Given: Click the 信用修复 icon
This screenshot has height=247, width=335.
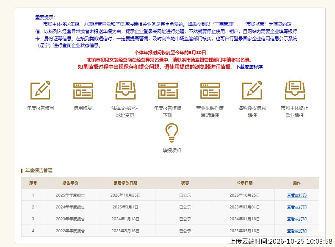Looking at the screenshot, I should pos(83,91).
